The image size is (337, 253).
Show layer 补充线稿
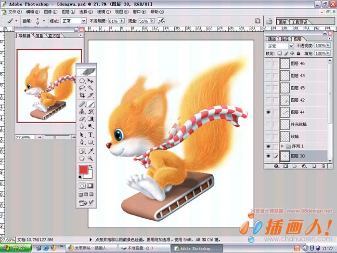pos(268,124)
